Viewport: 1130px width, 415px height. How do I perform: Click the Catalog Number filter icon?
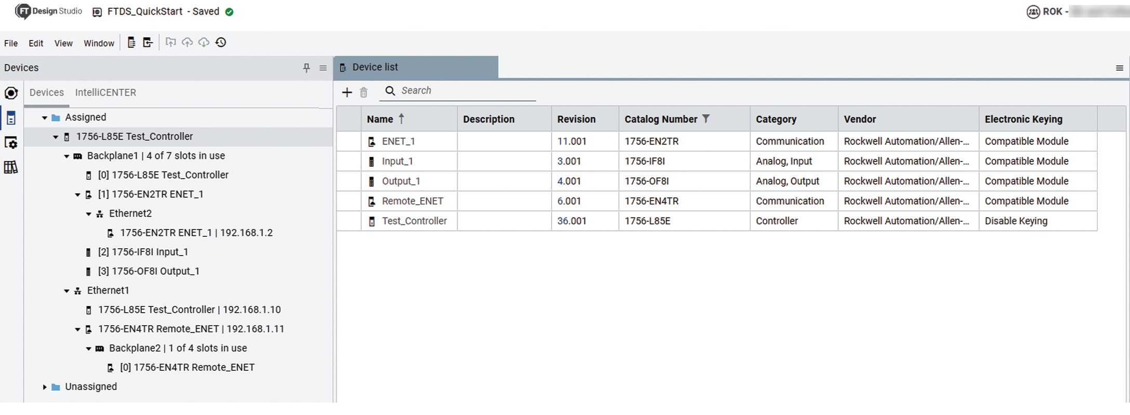click(706, 118)
